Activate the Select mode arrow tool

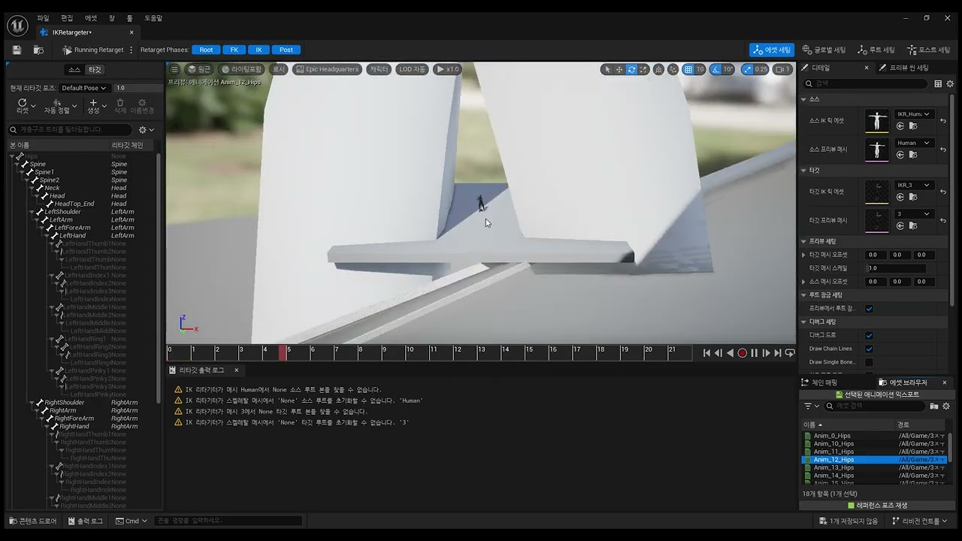click(x=607, y=69)
